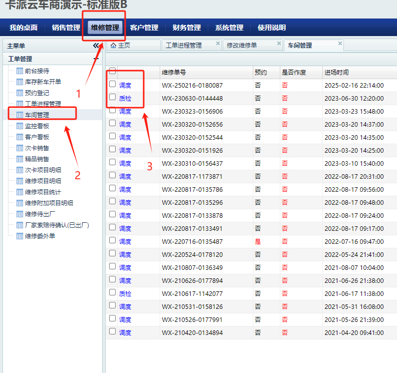Select the checkbox for row WX-210617-1142077
Screen dimensions: 397x373
pyautogui.click(x=113, y=292)
